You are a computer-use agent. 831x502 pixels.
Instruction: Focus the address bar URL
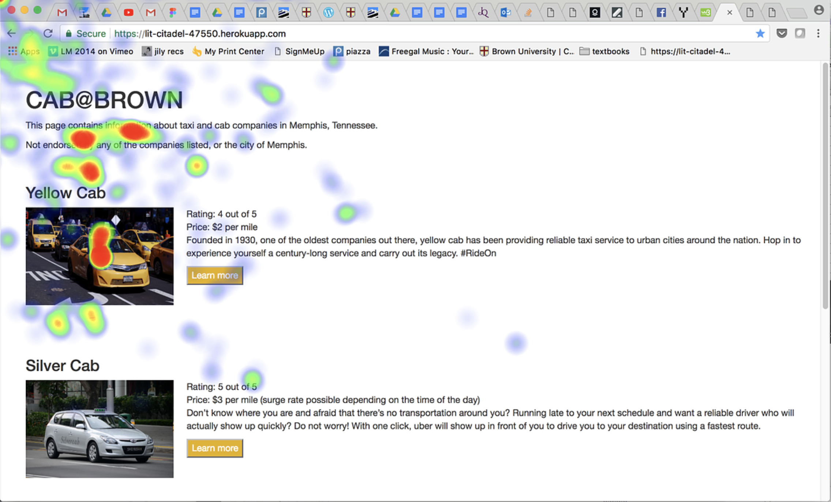[200, 34]
